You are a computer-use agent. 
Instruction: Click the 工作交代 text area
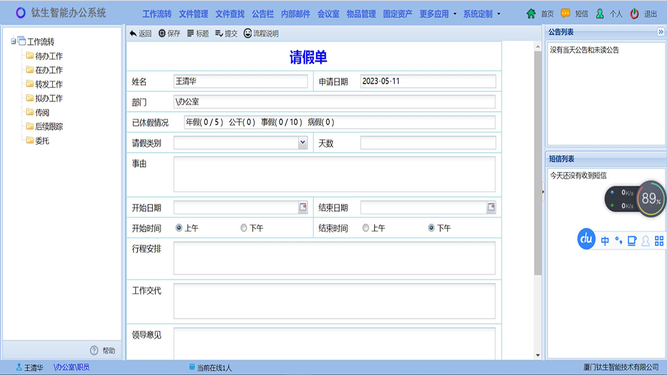click(x=335, y=301)
